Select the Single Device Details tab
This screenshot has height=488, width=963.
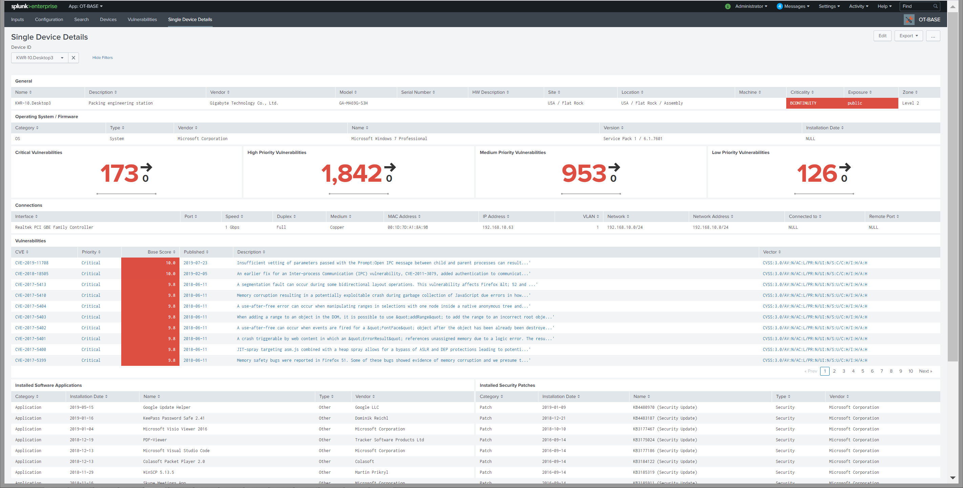(190, 19)
